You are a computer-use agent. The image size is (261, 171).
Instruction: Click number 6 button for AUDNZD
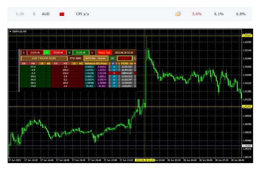click(114, 83)
